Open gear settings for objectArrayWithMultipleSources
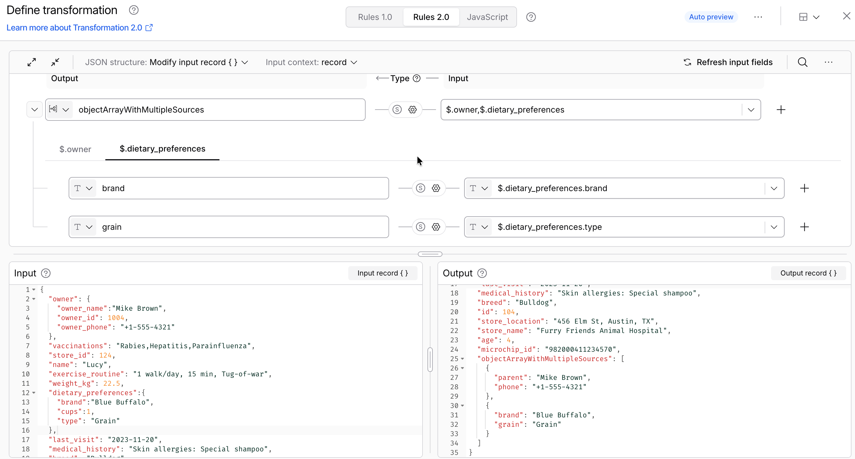This screenshot has width=855, height=459. point(412,109)
